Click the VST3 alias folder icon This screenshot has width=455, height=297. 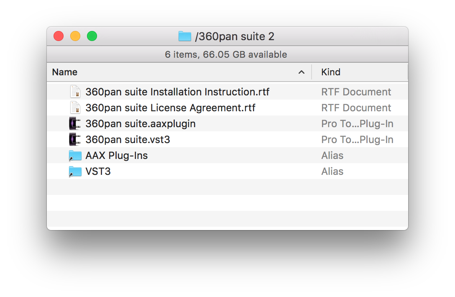pos(75,172)
